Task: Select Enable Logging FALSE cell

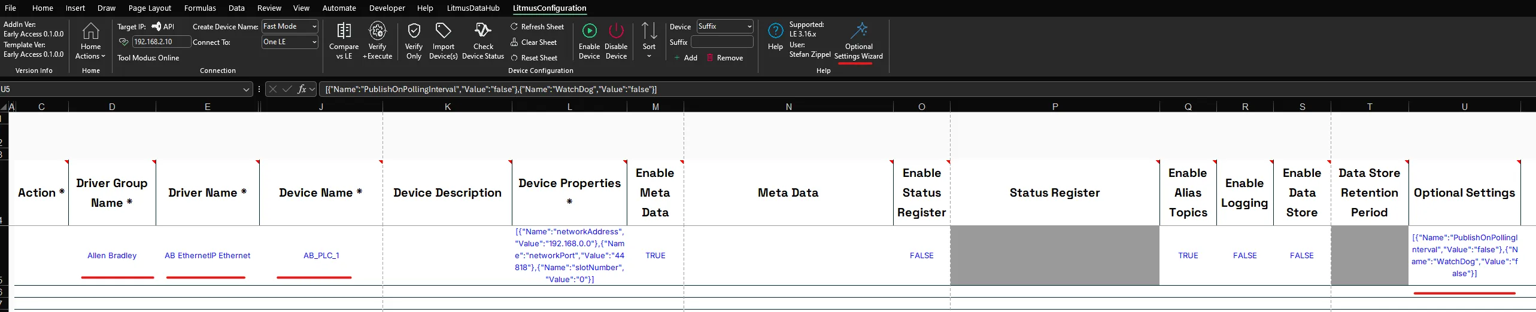Action: 1244,255
